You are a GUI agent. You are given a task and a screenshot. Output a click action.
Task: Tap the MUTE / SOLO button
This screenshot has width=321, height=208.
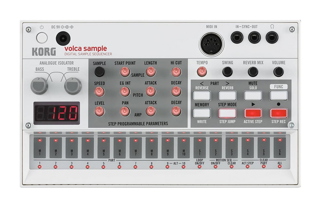point(253,96)
